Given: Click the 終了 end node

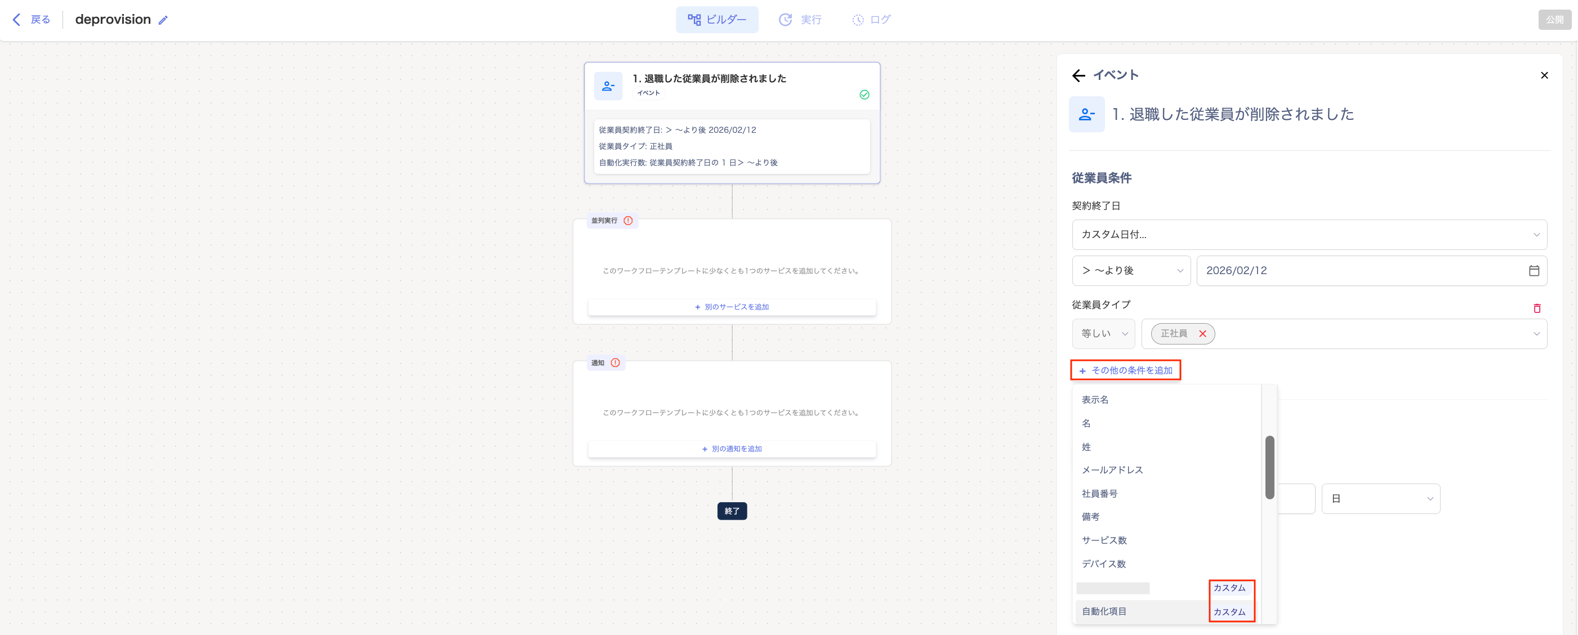Looking at the screenshot, I should point(732,511).
